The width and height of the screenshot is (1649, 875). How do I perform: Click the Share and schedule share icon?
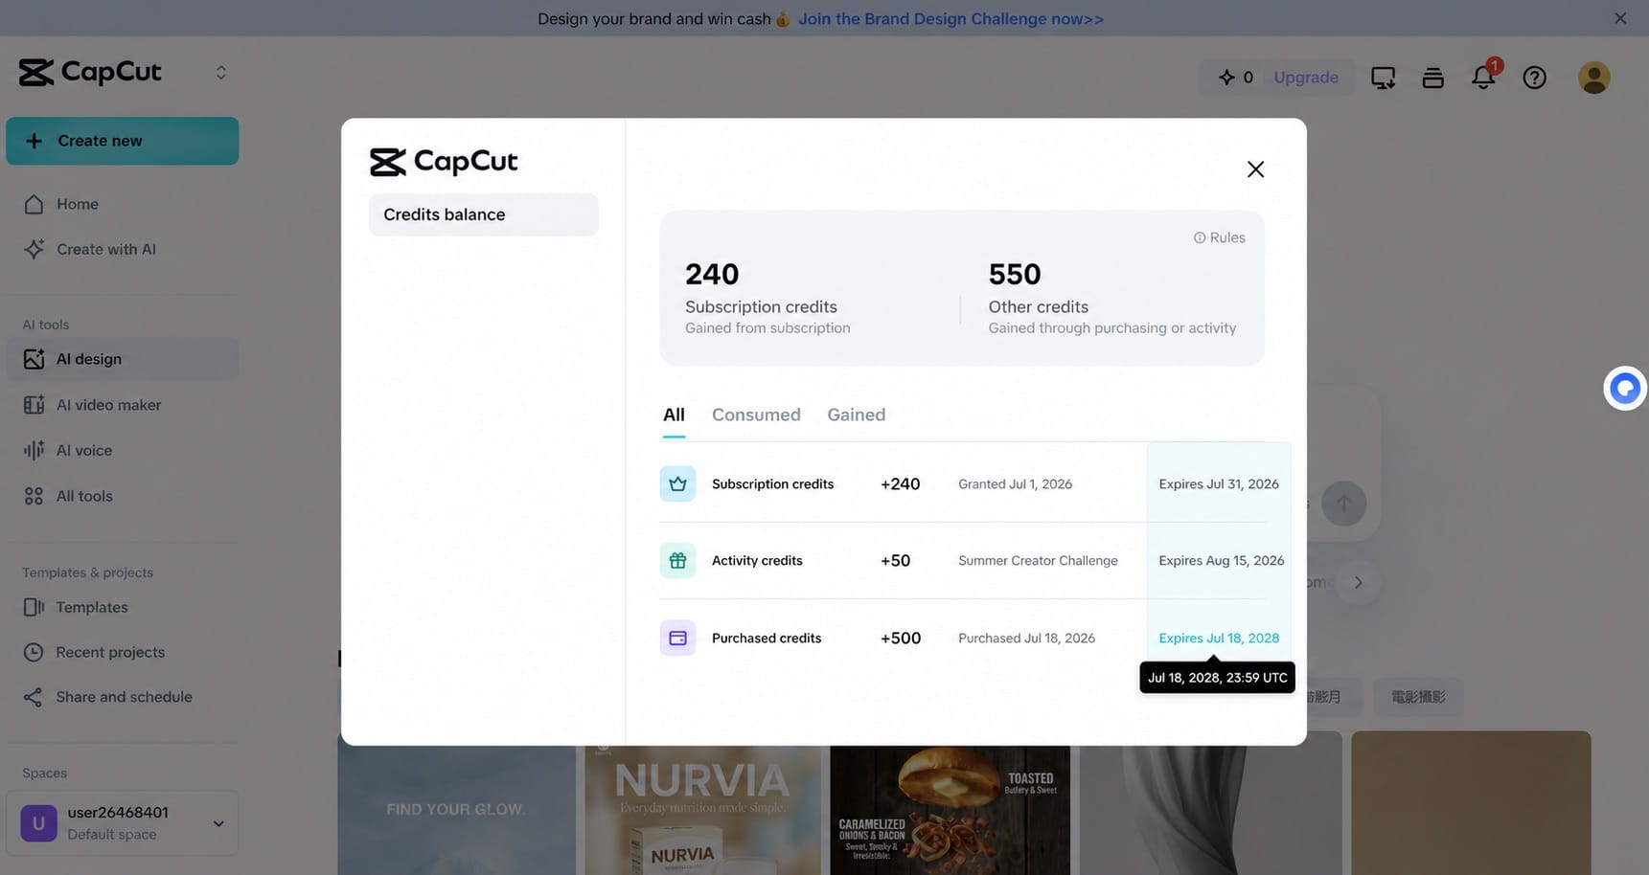(x=34, y=697)
